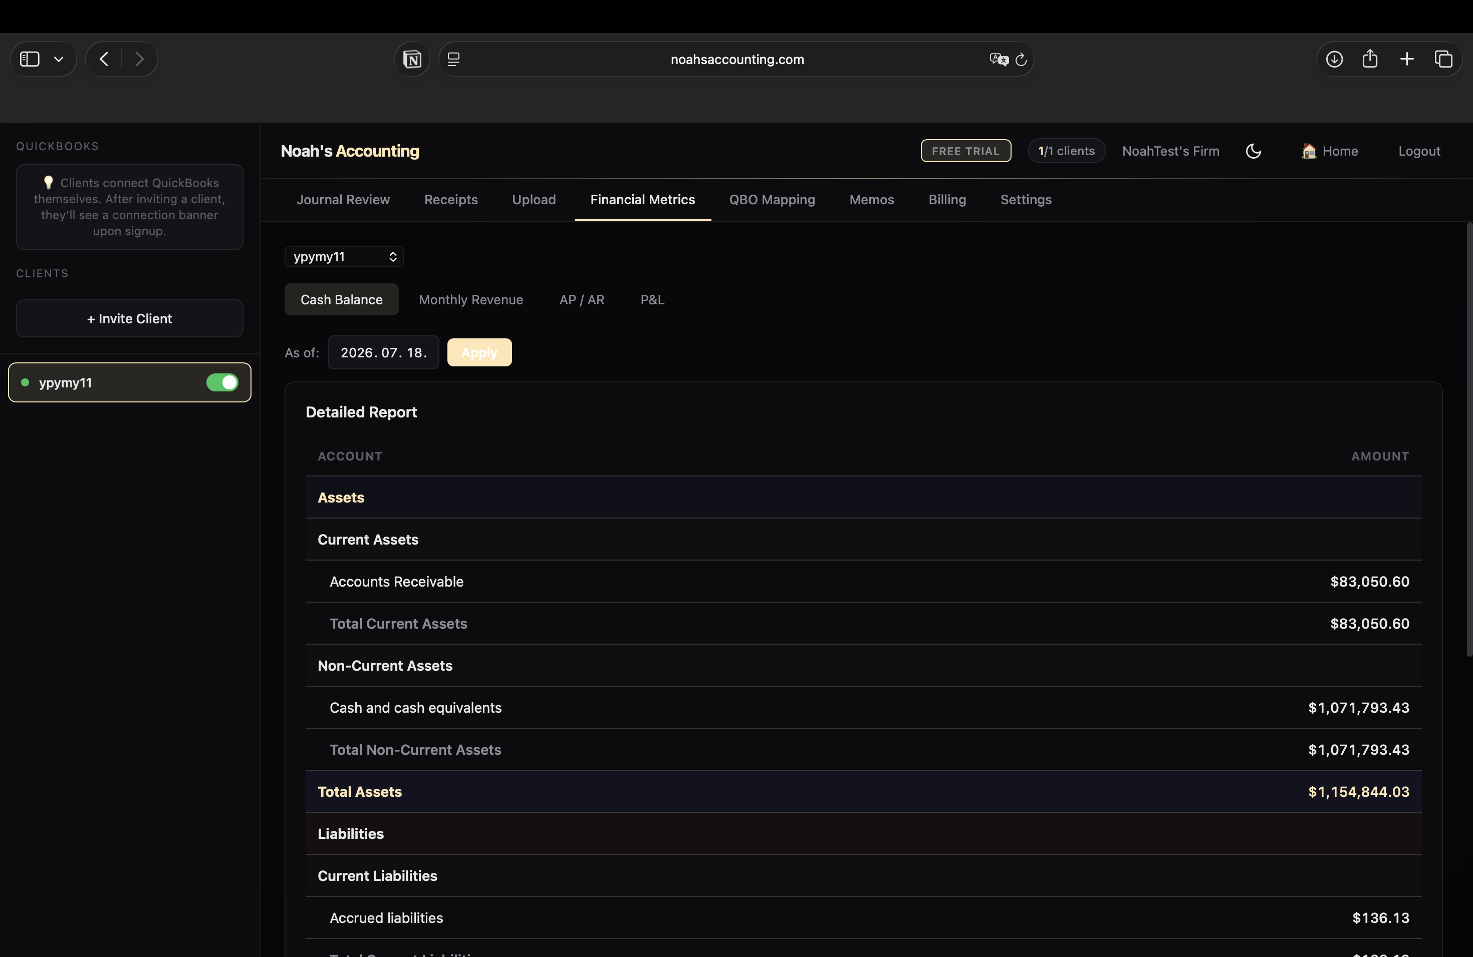
Task: Click Logout
Action: click(x=1419, y=151)
